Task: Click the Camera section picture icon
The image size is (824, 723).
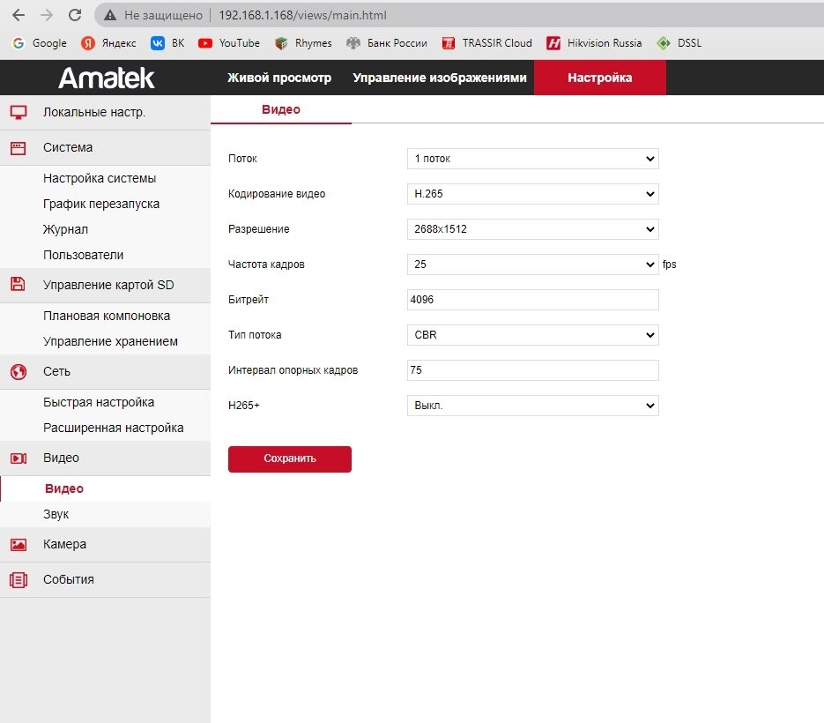Action: (18, 544)
